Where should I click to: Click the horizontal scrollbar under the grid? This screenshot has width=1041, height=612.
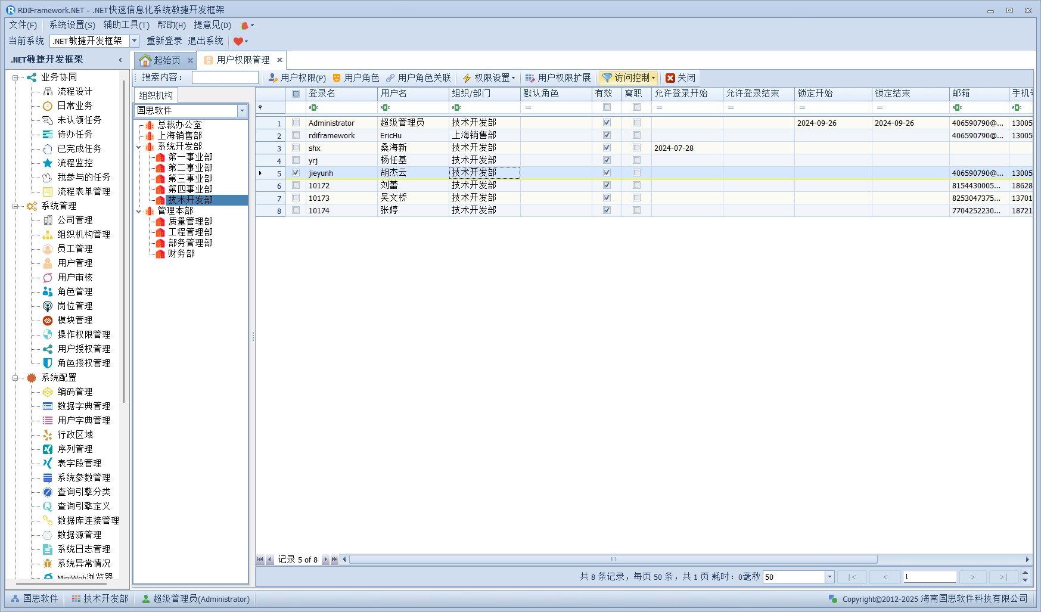click(613, 560)
